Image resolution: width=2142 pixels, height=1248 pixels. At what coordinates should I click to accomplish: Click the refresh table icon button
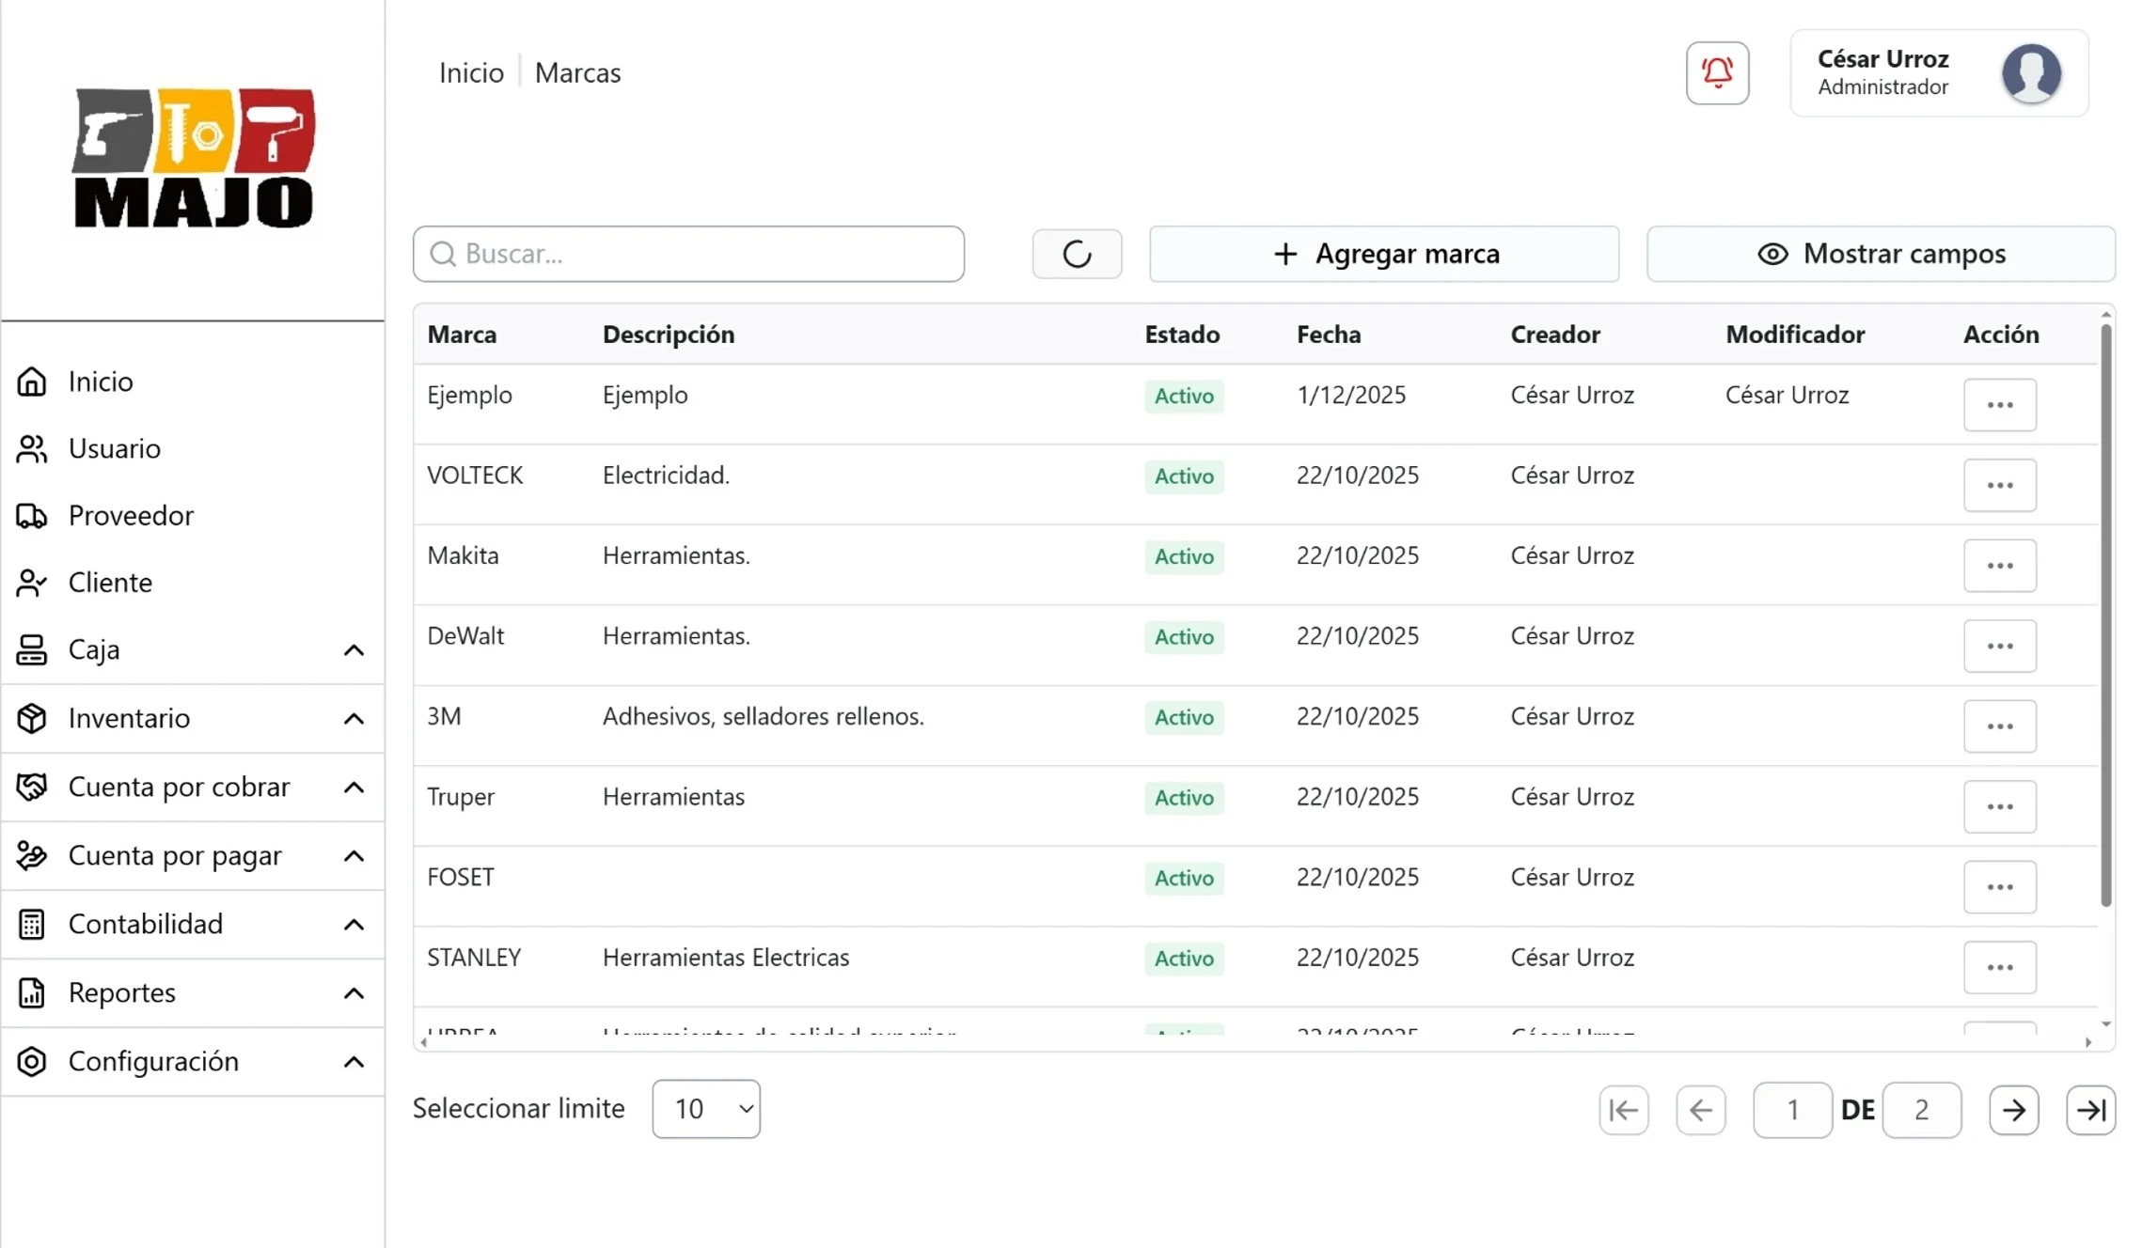click(x=1077, y=254)
